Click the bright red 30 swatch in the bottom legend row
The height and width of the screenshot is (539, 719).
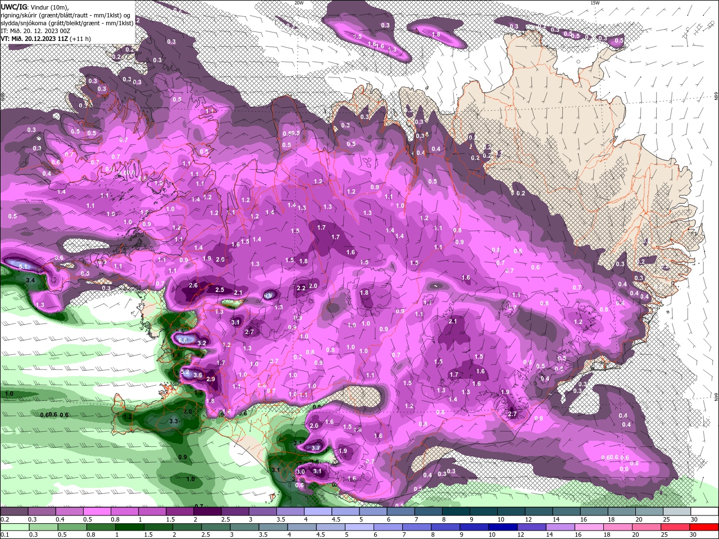click(705, 527)
